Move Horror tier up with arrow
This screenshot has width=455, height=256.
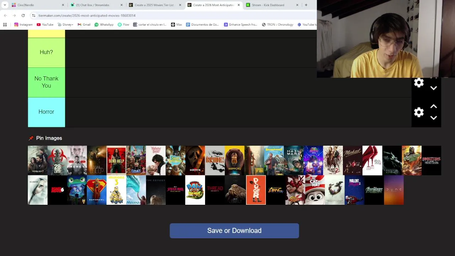point(434,106)
